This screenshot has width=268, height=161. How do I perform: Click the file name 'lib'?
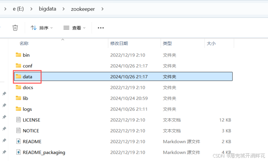click(25, 98)
